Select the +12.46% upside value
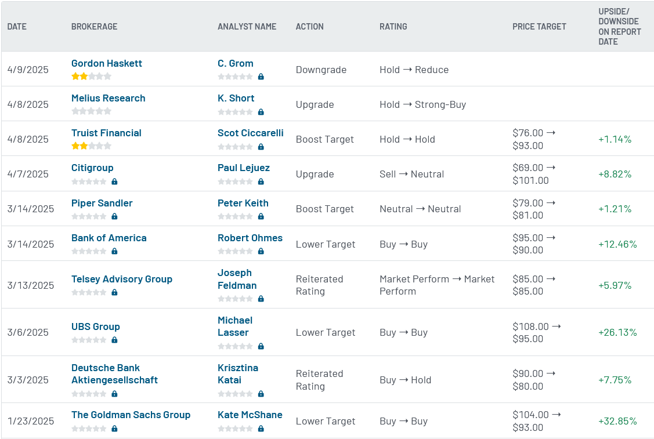Screen dimensions: 654x439 click(617, 244)
